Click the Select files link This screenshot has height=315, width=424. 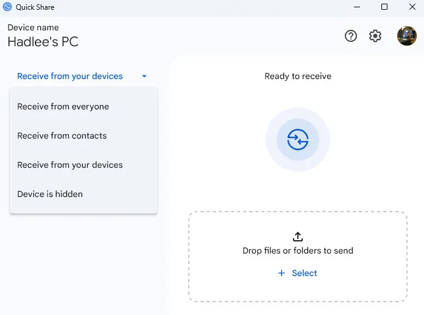pos(298,273)
